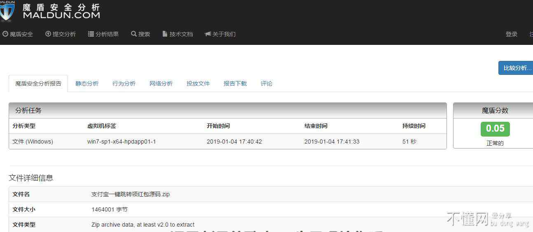Open 关于我们 nav item
533x232 pixels.
tap(220, 34)
